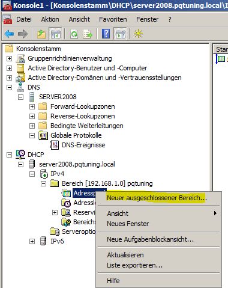Expand the Reverse-Lookupzonen folder
The height and width of the screenshot is (288, 228).
[x=32, y=116]
